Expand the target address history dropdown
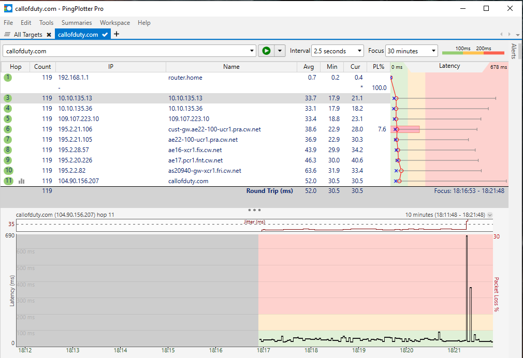Image resolution: width=523 pixels, height=358 pixels. pyautogui.click(x=252, y=51)
